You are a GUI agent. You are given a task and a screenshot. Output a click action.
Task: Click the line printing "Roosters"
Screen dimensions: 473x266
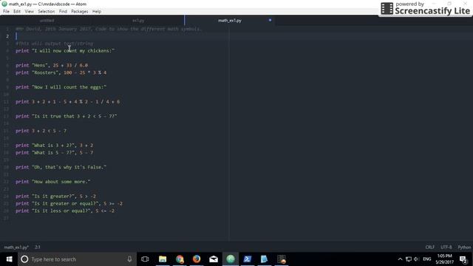[x=61, y=72]
